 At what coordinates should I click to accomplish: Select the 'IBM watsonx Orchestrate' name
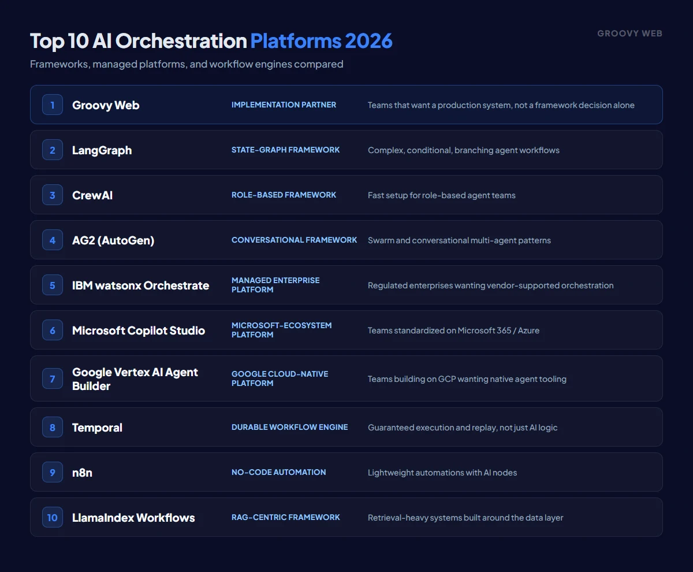pos(140,285)
